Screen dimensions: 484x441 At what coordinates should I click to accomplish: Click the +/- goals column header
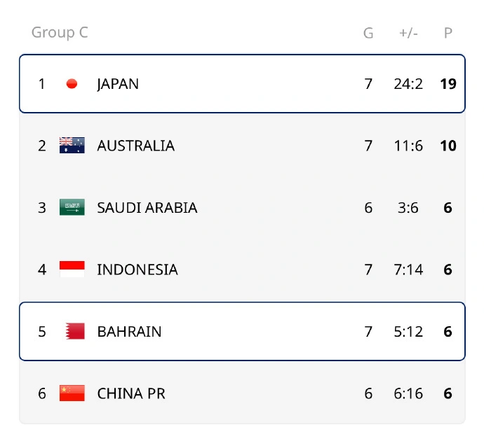coord(408,33)
